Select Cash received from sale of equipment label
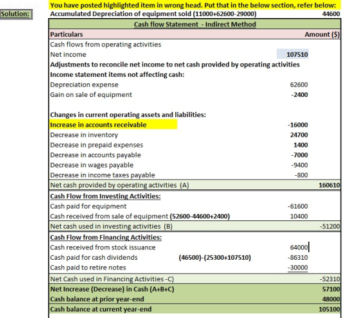This screenshot has width=362, height=318. [109, 217]
